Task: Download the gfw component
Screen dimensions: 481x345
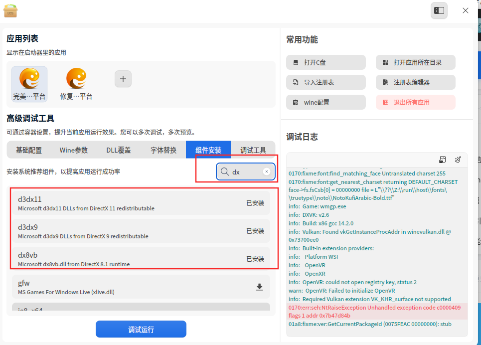Action: pyautogui.click(x=259, y=287)
